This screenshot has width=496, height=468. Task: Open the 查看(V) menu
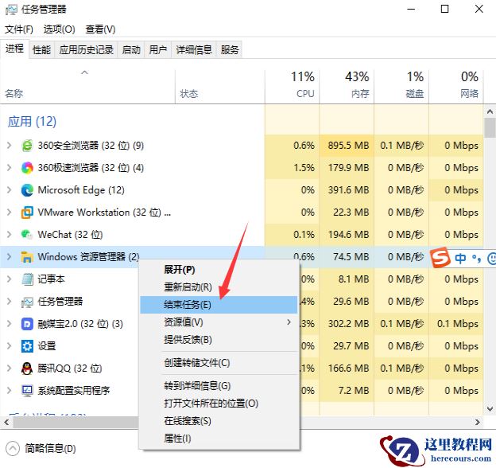[x=100, y=29]
